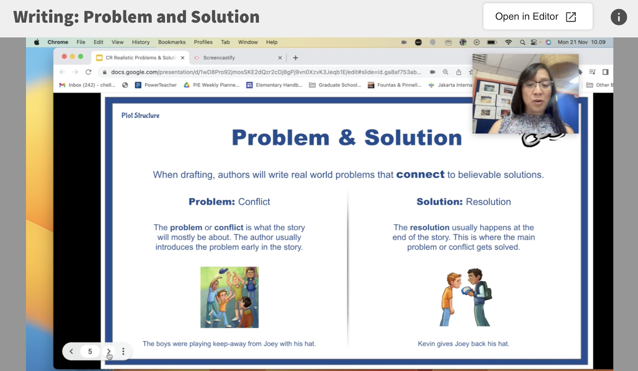Switch to the Screencastify tab
Image resolution: width=638 pixels, height=371 pixels.
(x=238, y=58)
